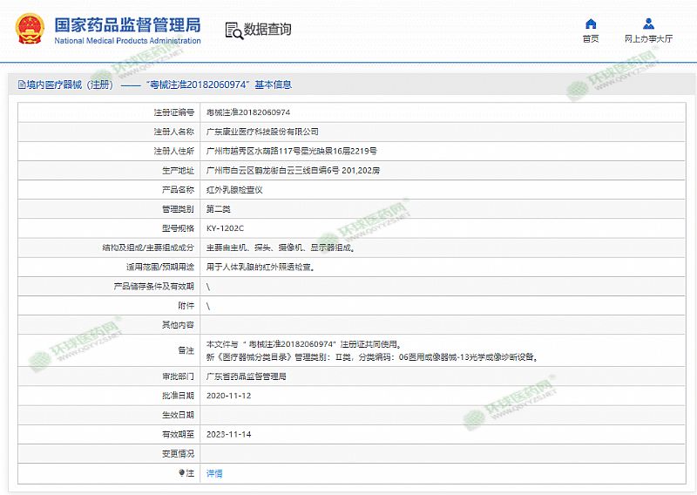Viewport: 697px width, 495px height.
Task: Click approval date 2020-11-12 cell
Action: click(228, 395)
